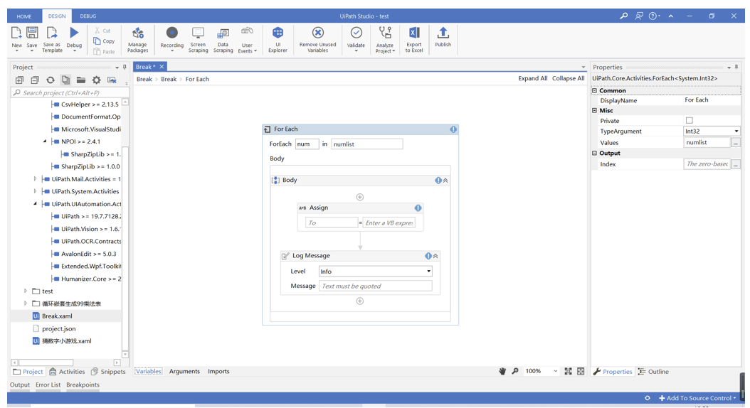
Task: Click fit to screen icon beside zoom
Action: point(569,371)
